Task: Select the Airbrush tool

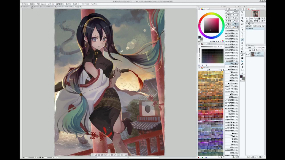Action: 242,43
